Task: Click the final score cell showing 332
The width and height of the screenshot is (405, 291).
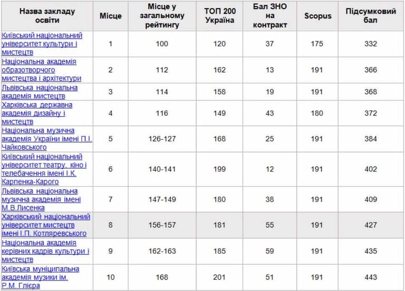Action: click(371, 43)
